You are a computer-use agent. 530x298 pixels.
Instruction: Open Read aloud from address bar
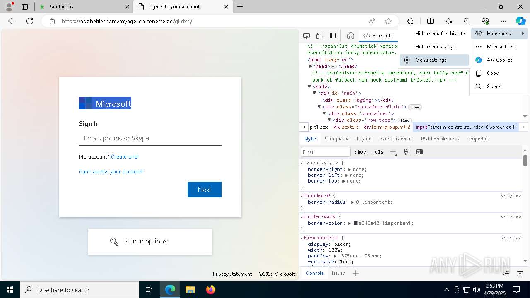[x=372, y=21]
